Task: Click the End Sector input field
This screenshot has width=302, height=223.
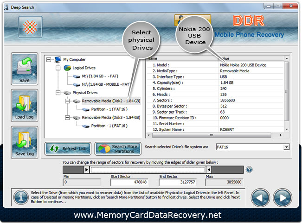Action: 178,182
